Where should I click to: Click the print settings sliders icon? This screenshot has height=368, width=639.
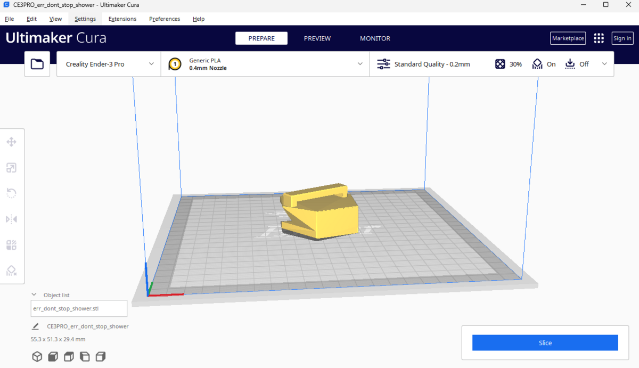point(383,64)
